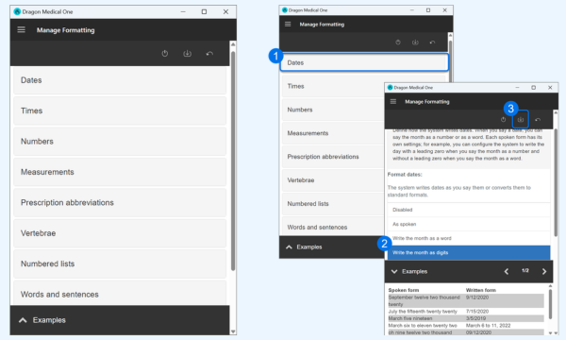
Task: Click undo arrow icon in middle background window
Action: (432, 42)
